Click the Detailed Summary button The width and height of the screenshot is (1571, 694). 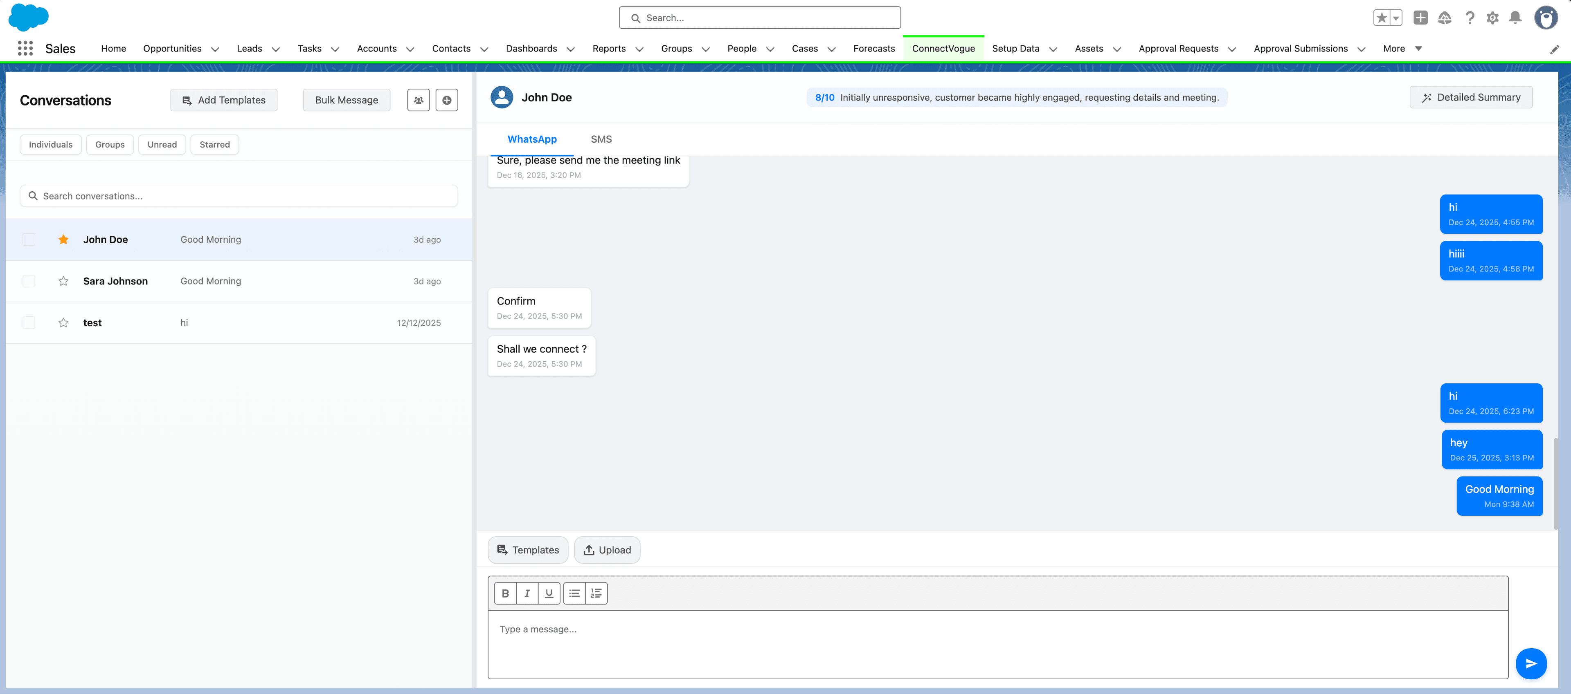click(1471, 97)
